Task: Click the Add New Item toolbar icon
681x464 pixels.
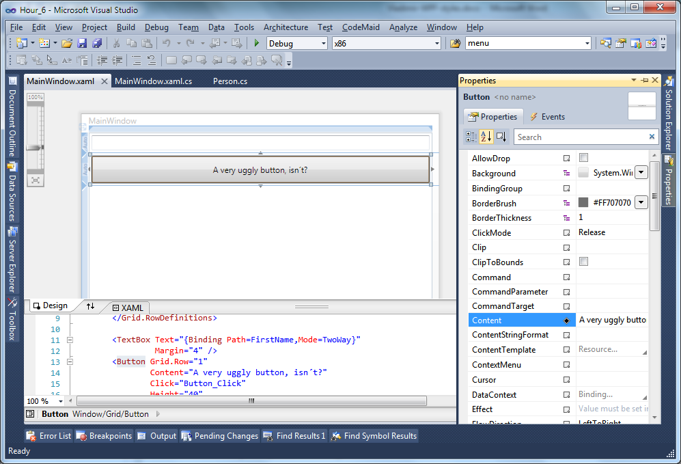Action: tap(44, 43)
